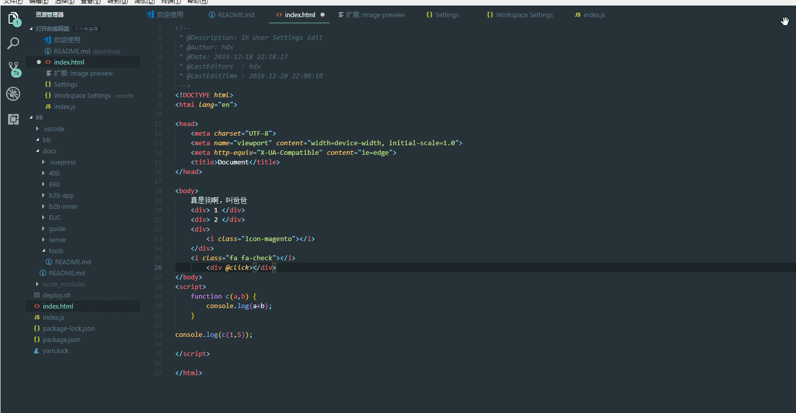Select index.js in open editors list
The width and height of the screenshot is (796, 413).
65,106
